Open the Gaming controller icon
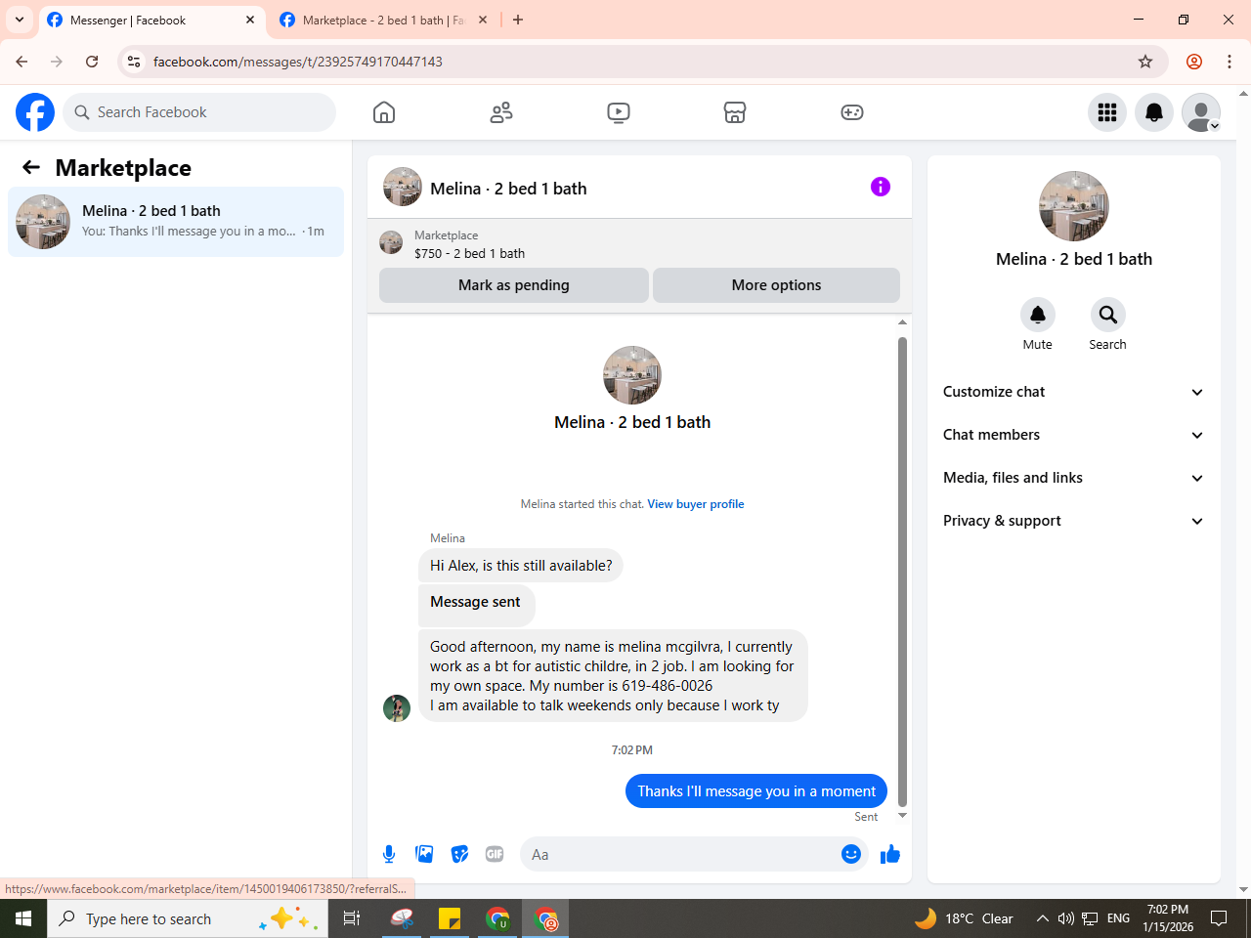Screen dimensions: 1251x938 pos(852,112)
